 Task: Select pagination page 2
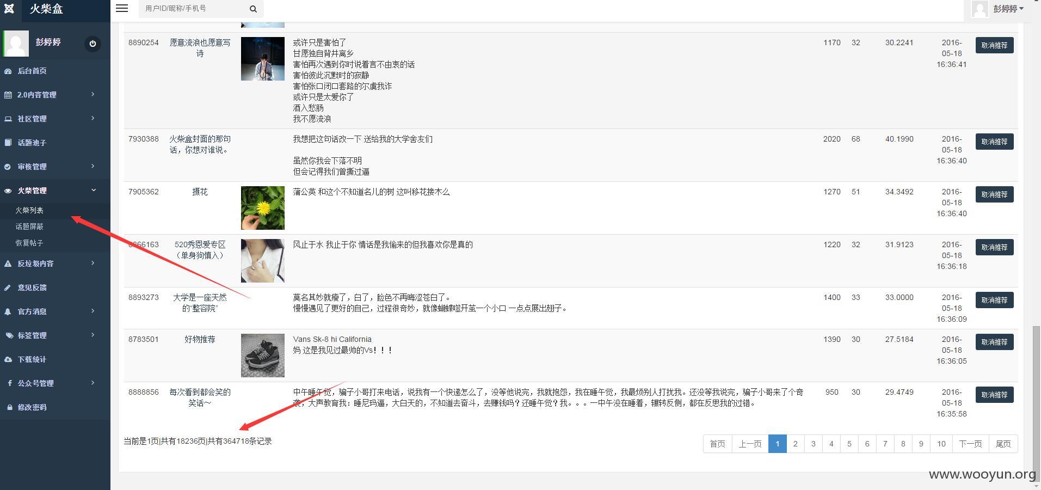click(x=796, y=444)
